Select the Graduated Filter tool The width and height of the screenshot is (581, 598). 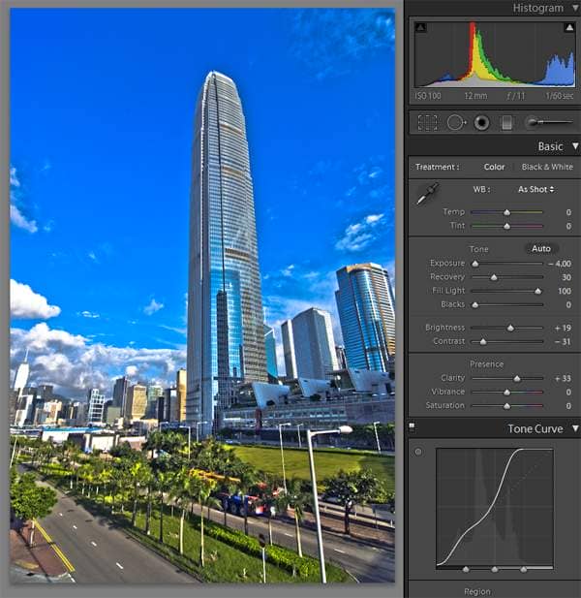pos(506,123)
